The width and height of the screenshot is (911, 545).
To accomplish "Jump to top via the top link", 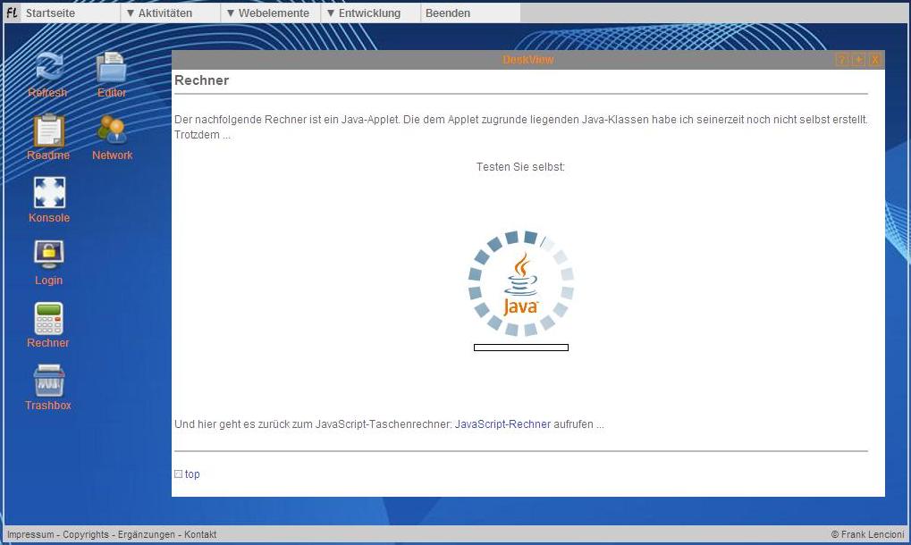I will pos(192,474).
